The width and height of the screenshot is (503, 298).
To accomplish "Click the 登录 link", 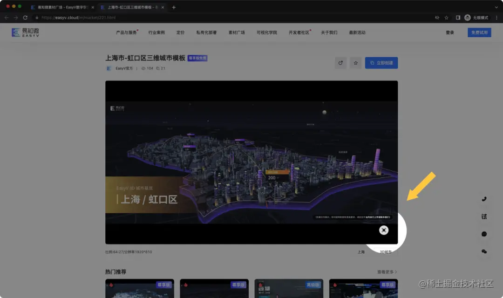I will 450,33.
